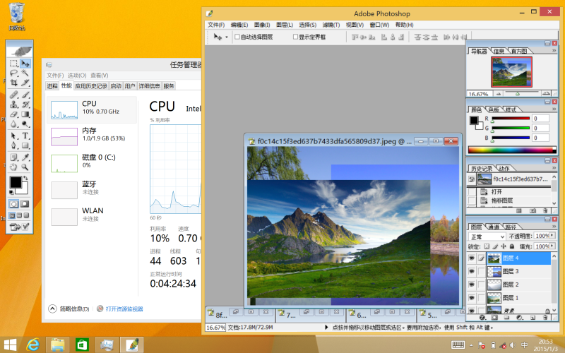Viewport: 565px width, 353px height.
Task: Select the Zoom tool in the toolbox
Action: click(25, 167)
